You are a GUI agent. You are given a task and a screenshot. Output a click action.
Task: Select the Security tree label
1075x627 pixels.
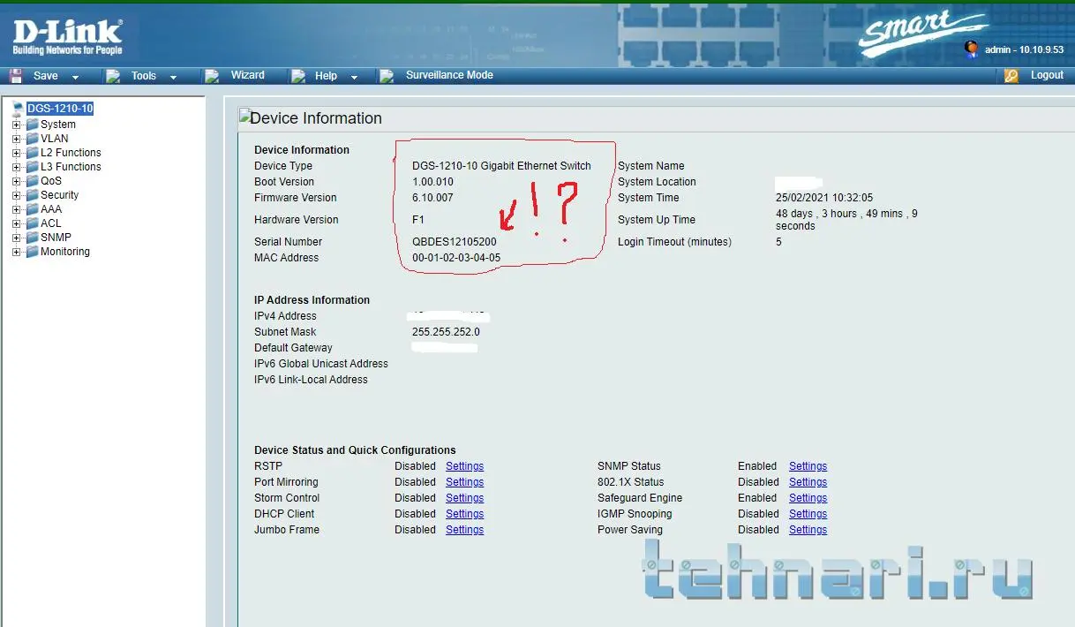click(x=59, y=195)
